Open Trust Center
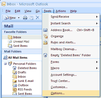 71,81
